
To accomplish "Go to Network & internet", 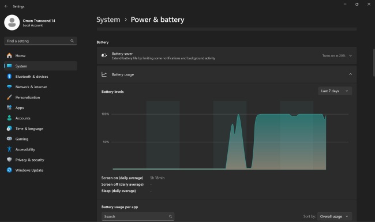I will [x=40, y=86].
